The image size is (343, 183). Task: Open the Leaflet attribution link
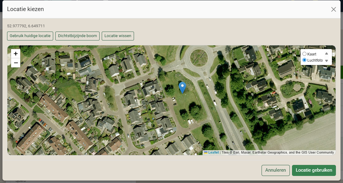coord(213,152)
